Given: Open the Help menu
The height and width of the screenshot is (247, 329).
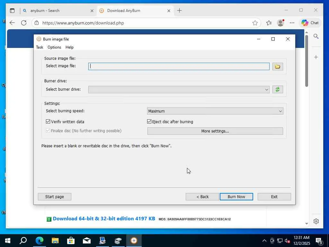Looking at the screenshot, I should coord(69,47).
